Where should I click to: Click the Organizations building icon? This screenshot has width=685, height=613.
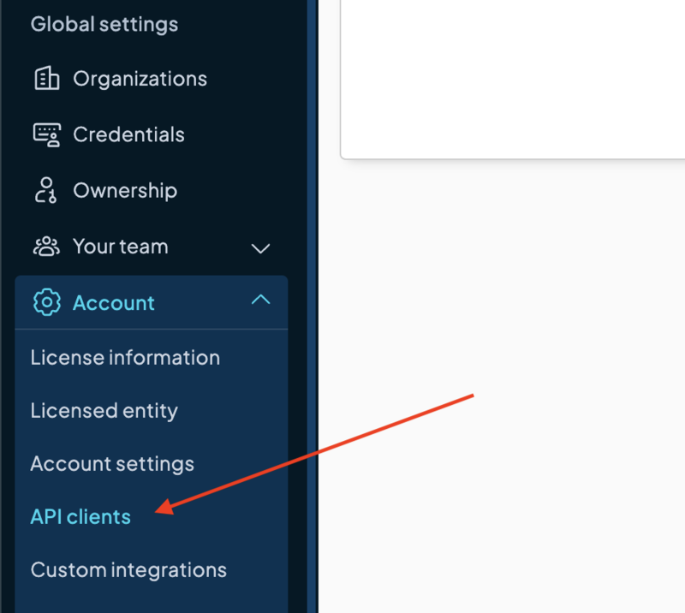(x=46, y=79)
